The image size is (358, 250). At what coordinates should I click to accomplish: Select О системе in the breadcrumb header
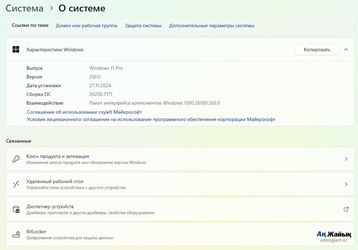pyautogui.click(x=82, y=8)
